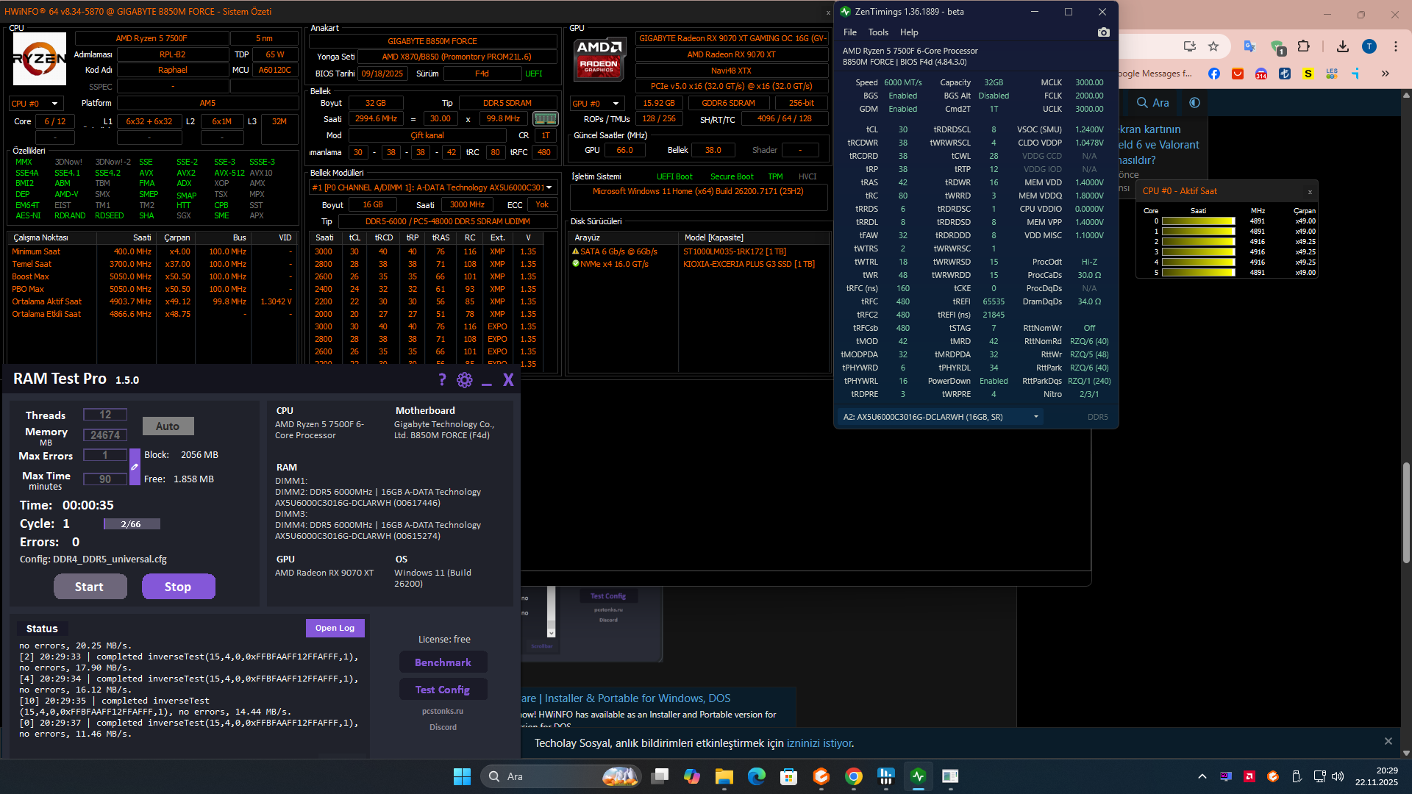Click the AMD Software red tray icon
The height and width of the screenshot is (794, 1412).
[1249, 776]
